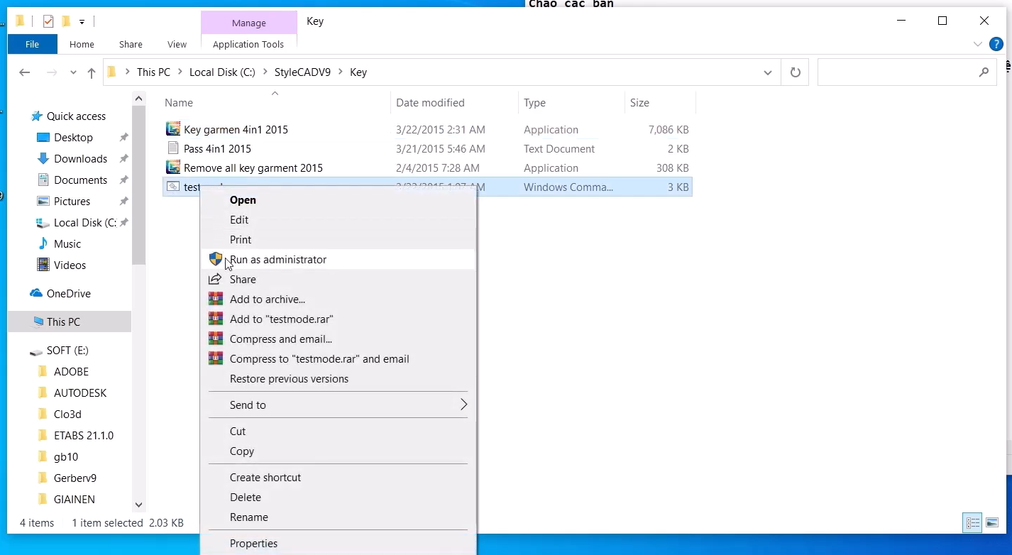Click the Up directory arrow icon
The height and width of the screenshot is (555, 1012).
(91, 72)
